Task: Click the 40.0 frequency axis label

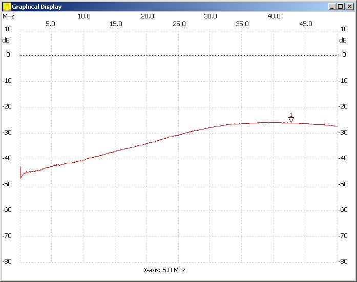Action: click(274, 16)
